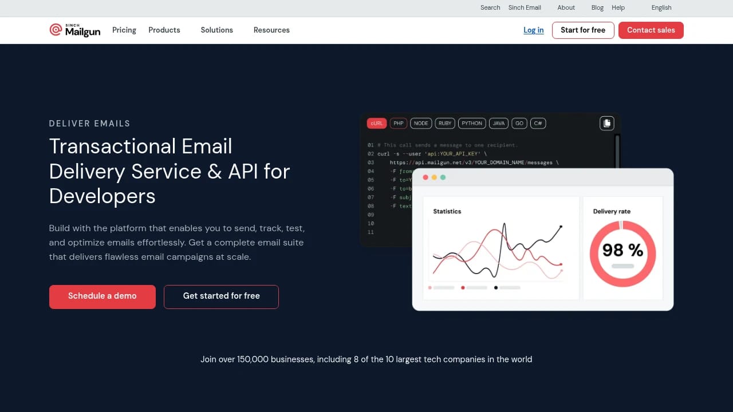
Task: Click the pink legend marker under the Statistics chart
Action: pyautogui.click(x=429, y=288)
